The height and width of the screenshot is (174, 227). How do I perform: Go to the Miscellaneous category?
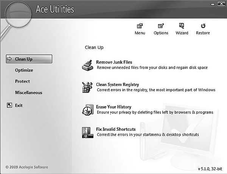(28, 93)
